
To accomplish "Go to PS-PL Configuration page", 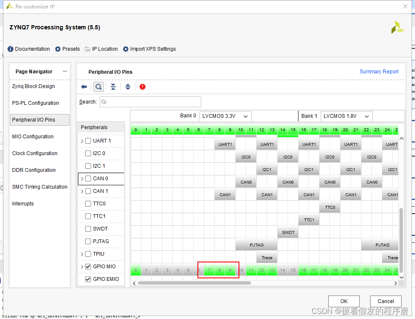I will click(x=36, y=103).
